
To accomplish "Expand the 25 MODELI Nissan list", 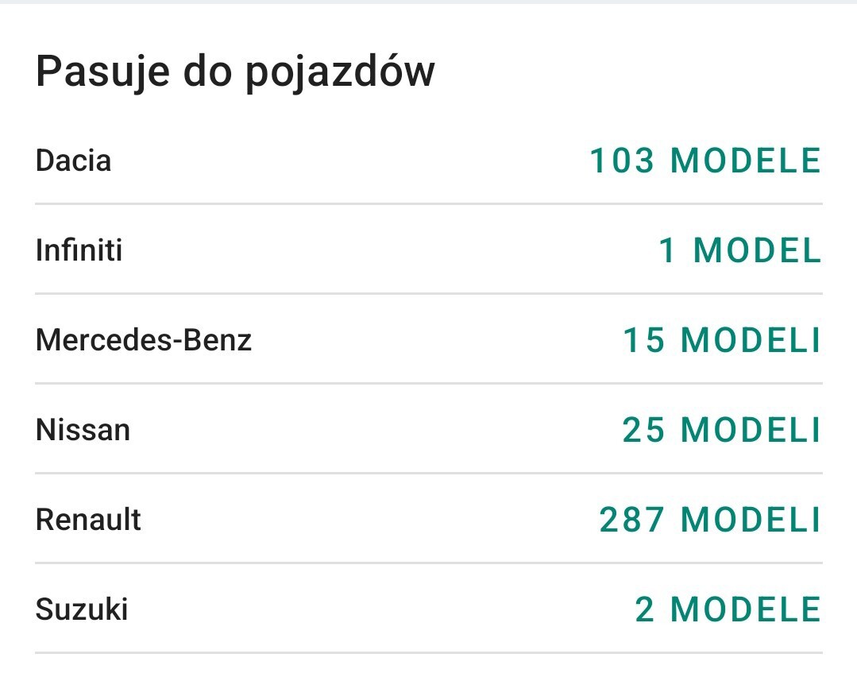I will tap(721, 431).
